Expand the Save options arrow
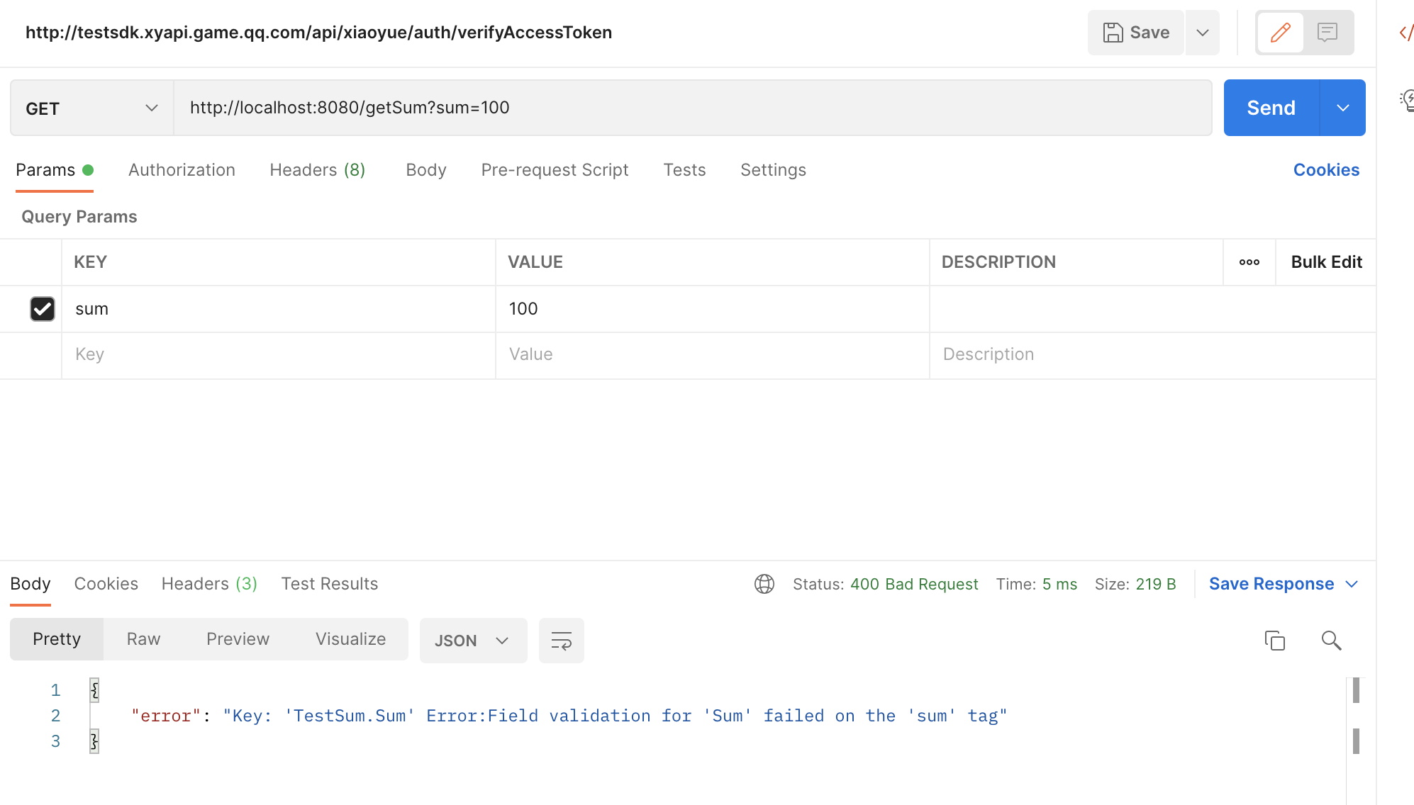Viewport: 1414px width, 805px height. click(x=1202, y=33)
